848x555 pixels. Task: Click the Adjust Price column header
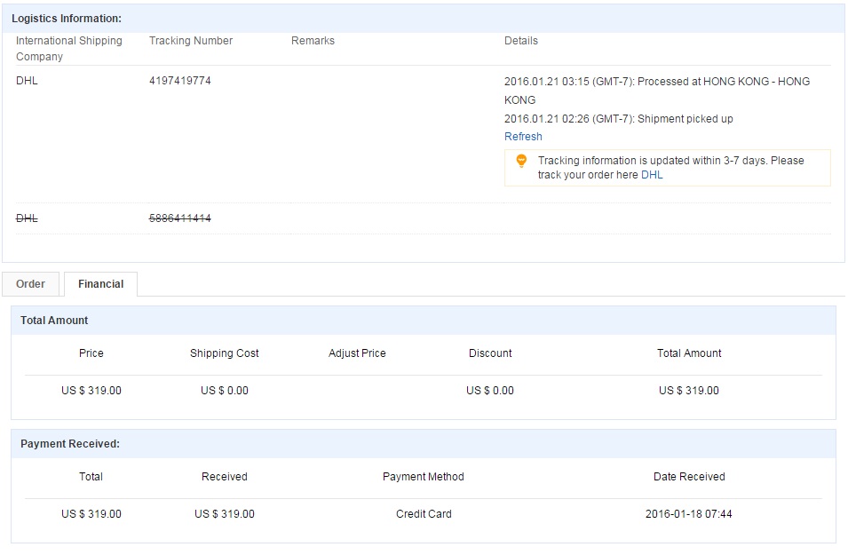[357, 353]
